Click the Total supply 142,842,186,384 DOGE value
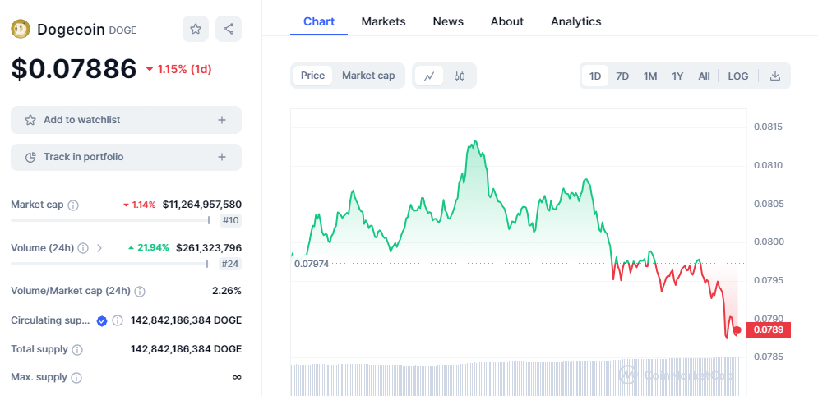Viewport: 818px width, 396px height. click(186, 348)
